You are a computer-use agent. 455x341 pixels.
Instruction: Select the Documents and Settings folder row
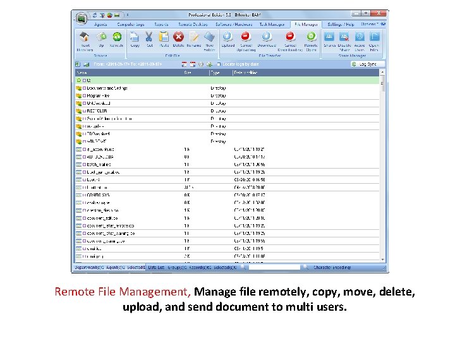pyautogui.click(x=227, y=88)
